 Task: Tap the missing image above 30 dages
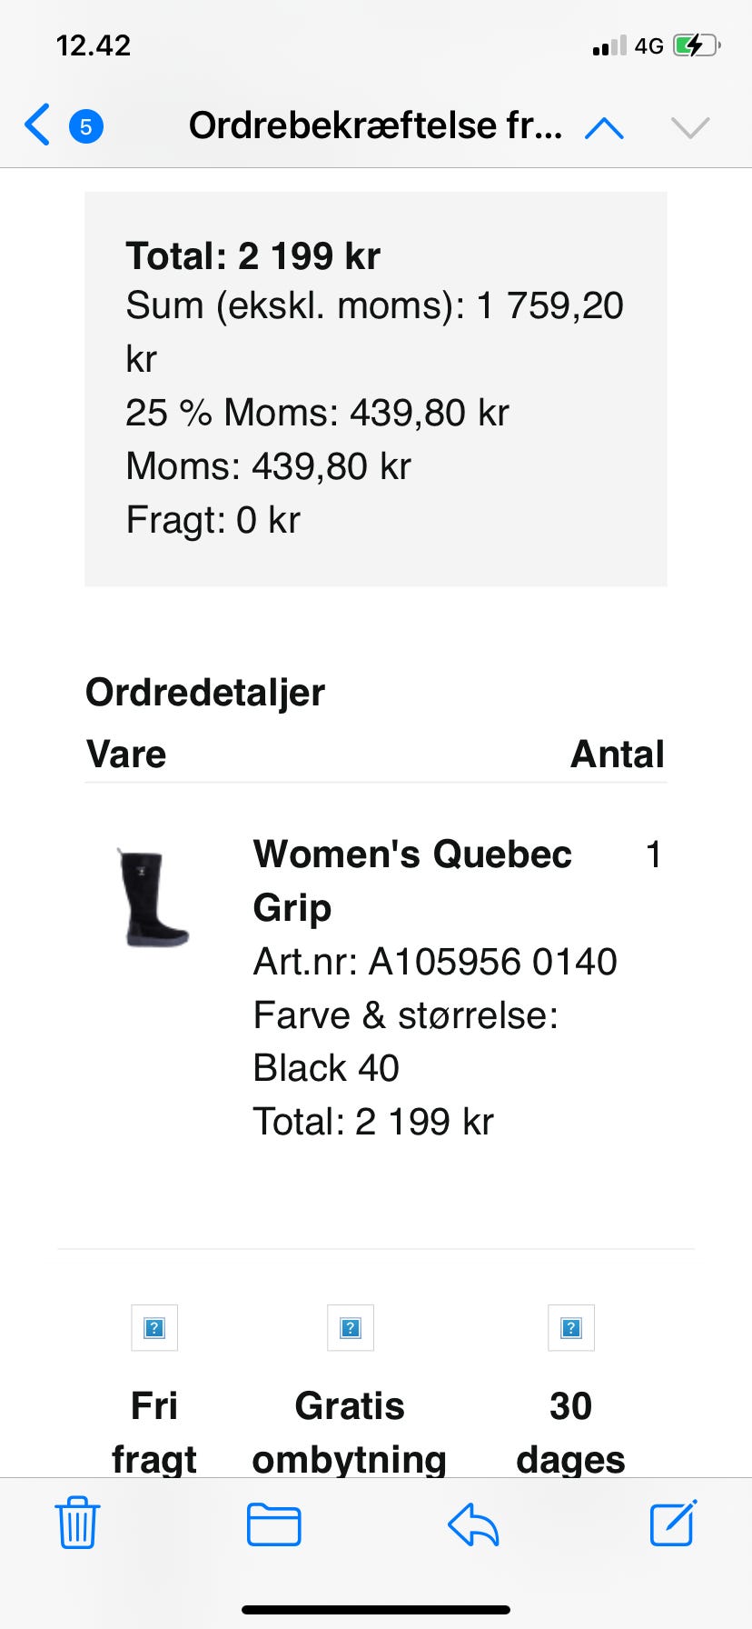tap(571, 1328)
